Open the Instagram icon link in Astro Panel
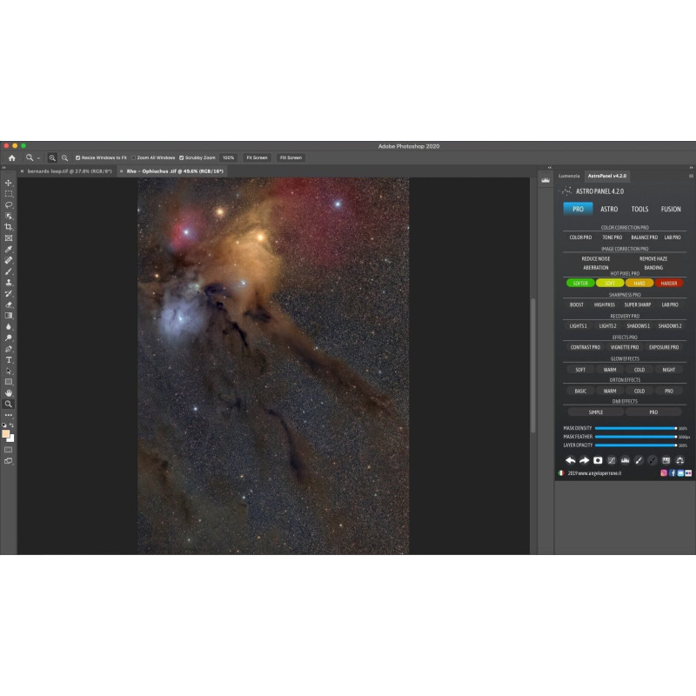 click(664, 472)
